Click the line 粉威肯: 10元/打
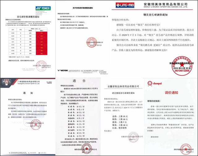Viewport: 198px width, 156px height. click(76, 112)
